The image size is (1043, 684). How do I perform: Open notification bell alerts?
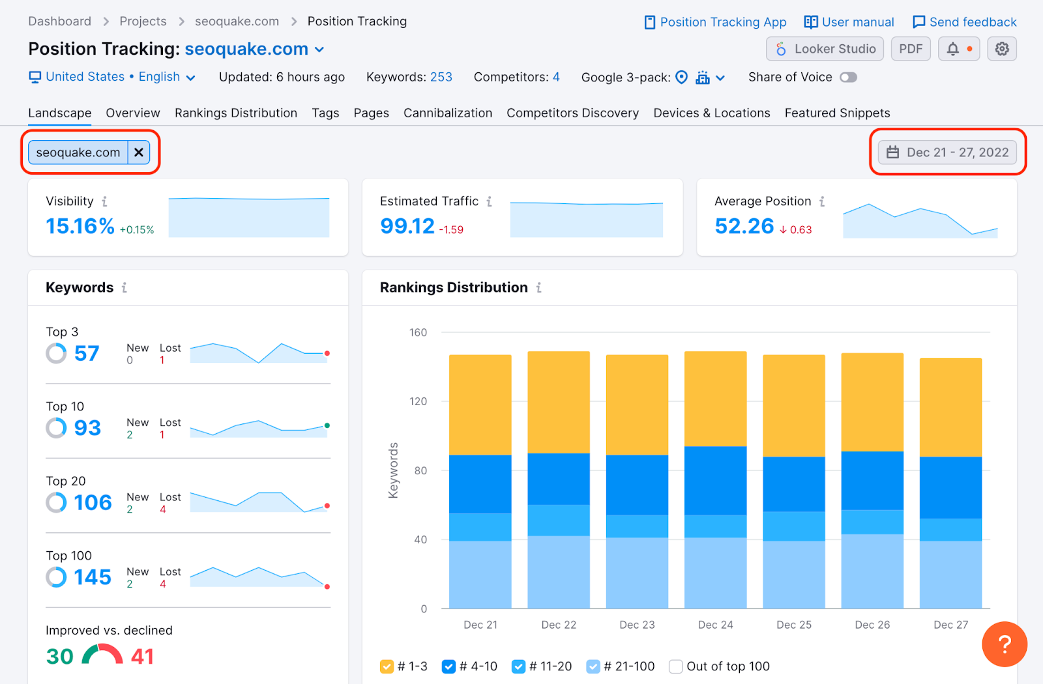[959, 49]
